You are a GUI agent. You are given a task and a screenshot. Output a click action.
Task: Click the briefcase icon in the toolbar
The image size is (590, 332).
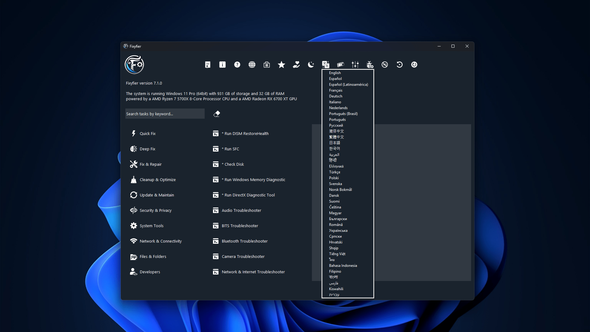pyautogui.click(x=266, y=65)
